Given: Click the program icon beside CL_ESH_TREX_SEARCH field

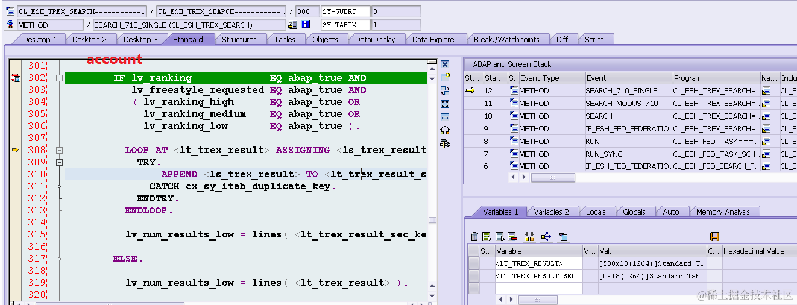Looking at the screenshot, I should coord(10,11).
